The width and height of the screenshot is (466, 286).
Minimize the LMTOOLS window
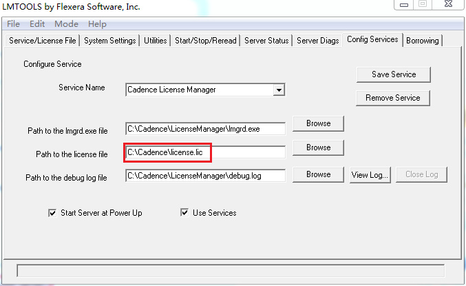pyautogui.click(x=404, y=4)
